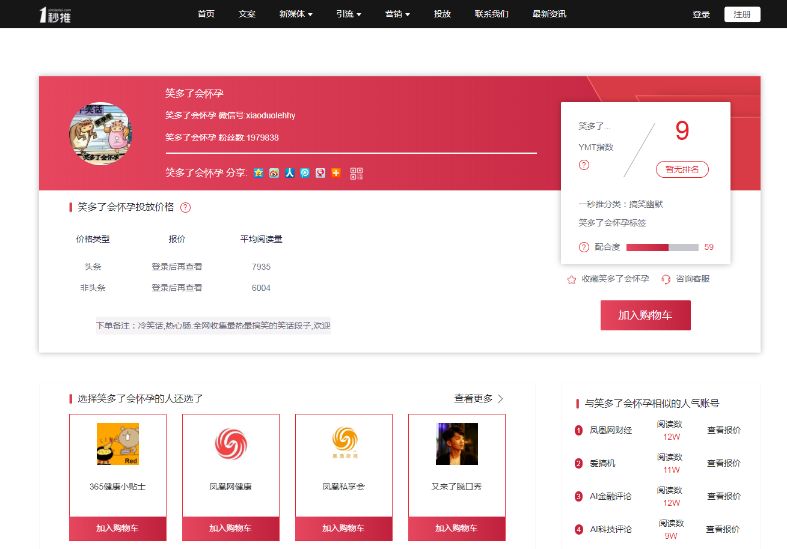
Task: Expand the 营销 dropdown menu
Action: tap(397, 14)
